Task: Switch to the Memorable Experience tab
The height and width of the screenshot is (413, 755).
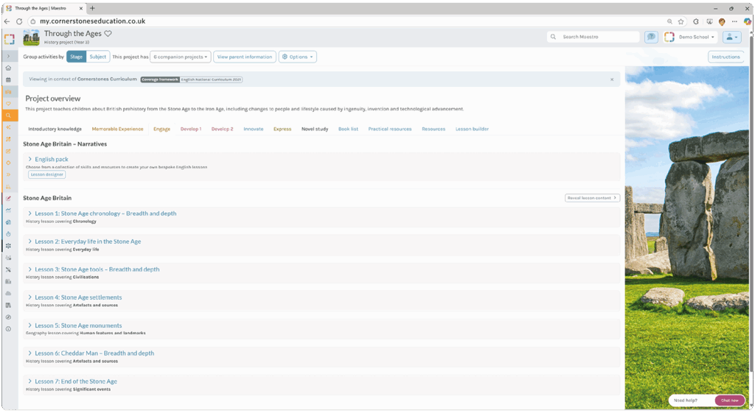Action: pyautogui.click(x=117, y=129)
